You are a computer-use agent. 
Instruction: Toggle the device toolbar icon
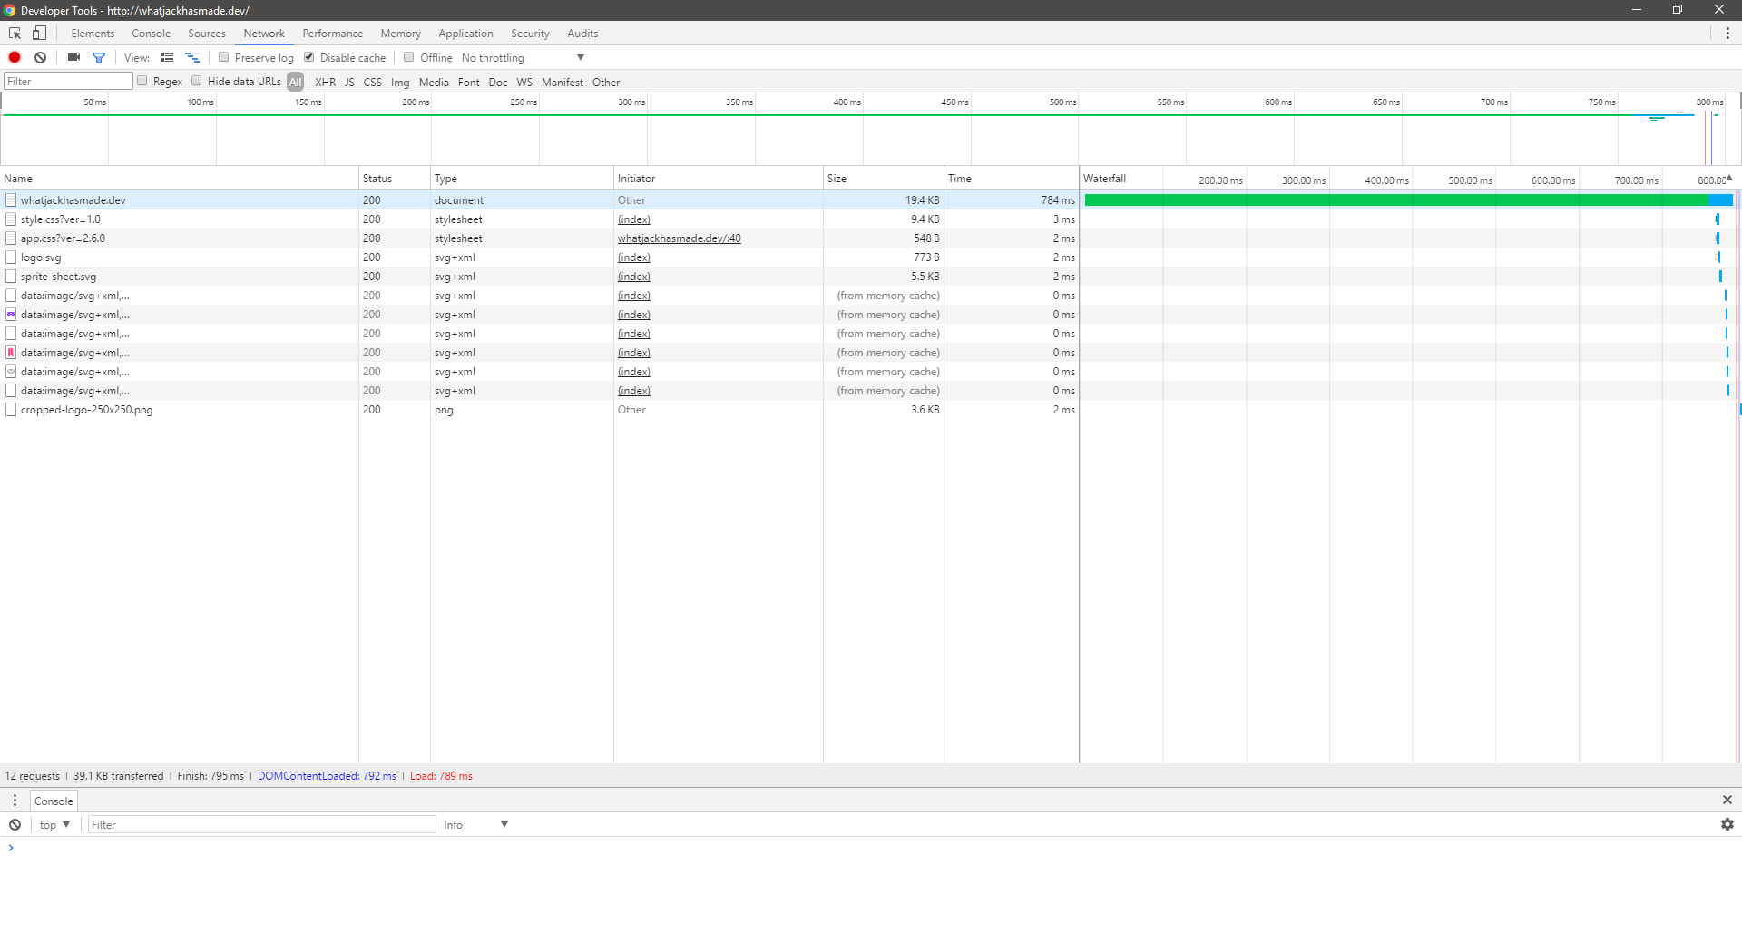click(39, 34)
